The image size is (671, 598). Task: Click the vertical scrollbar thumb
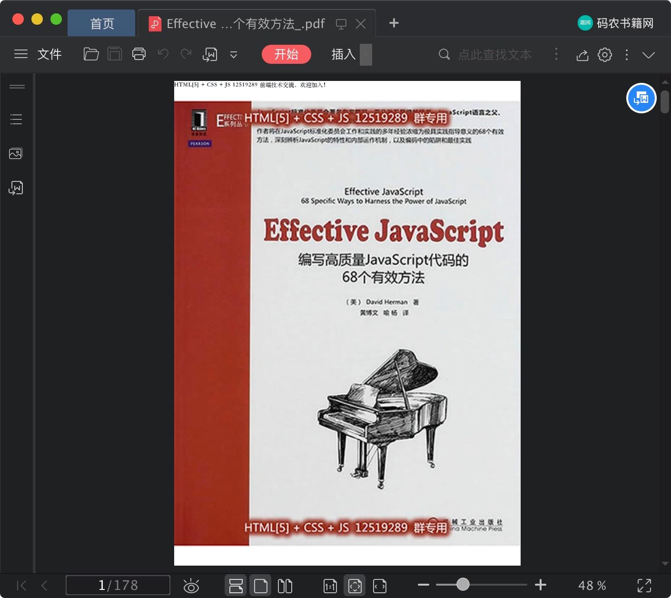(x=665, y=101)
